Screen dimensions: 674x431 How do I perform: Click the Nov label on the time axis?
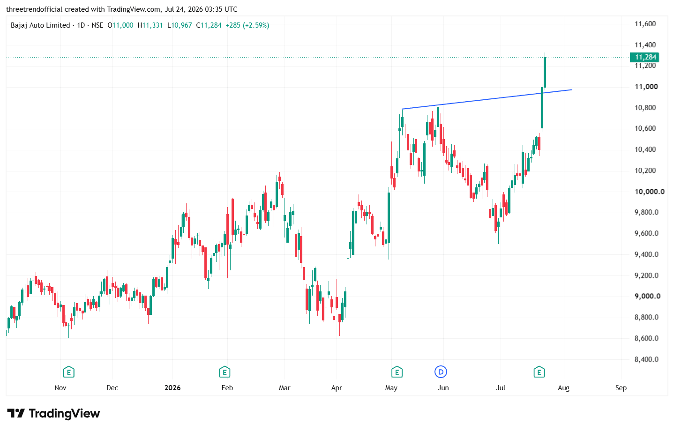pyautogui.click(x=60, y=388)
